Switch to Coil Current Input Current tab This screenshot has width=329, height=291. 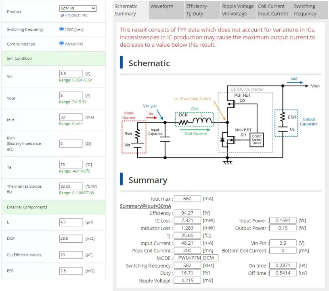pyautogui.click(x=273, y=10)
